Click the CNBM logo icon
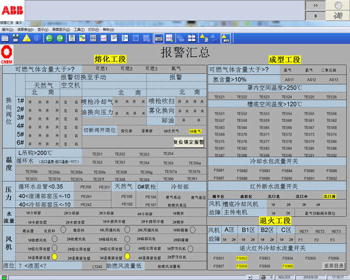 pyautogui.click(x=7, y=55)
